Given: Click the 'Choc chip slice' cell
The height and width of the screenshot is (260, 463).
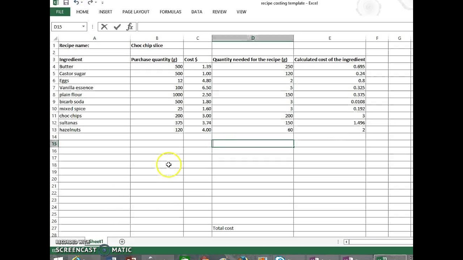Looking at the screenshot, I should click(x=157, y=45).
